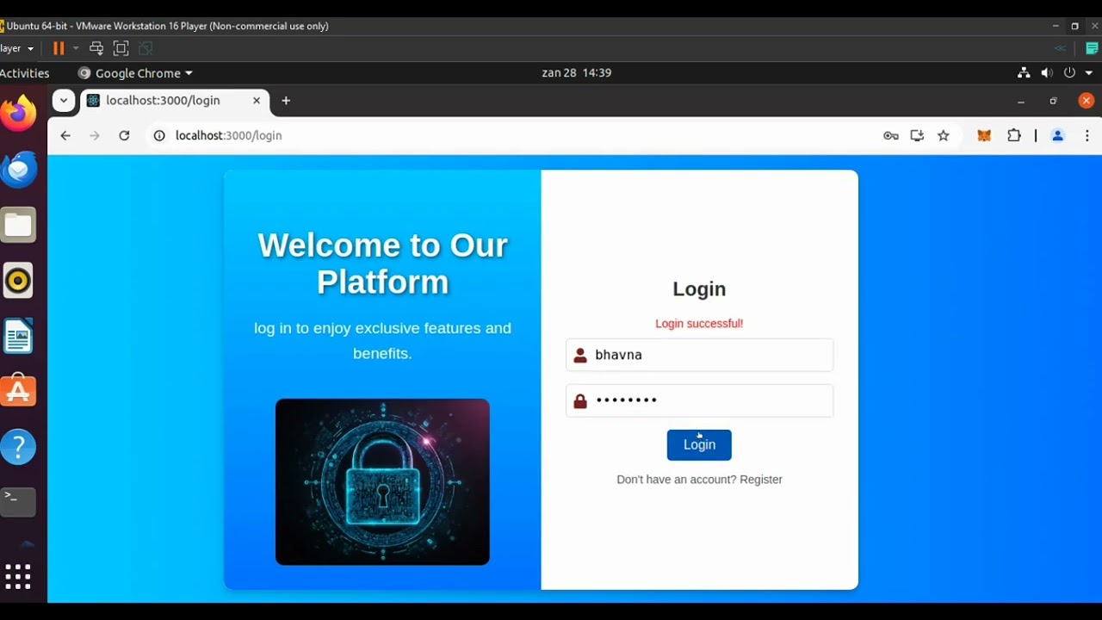Open the Activities overview
This screenshot has width=1102, height=620.
(25, 73)
